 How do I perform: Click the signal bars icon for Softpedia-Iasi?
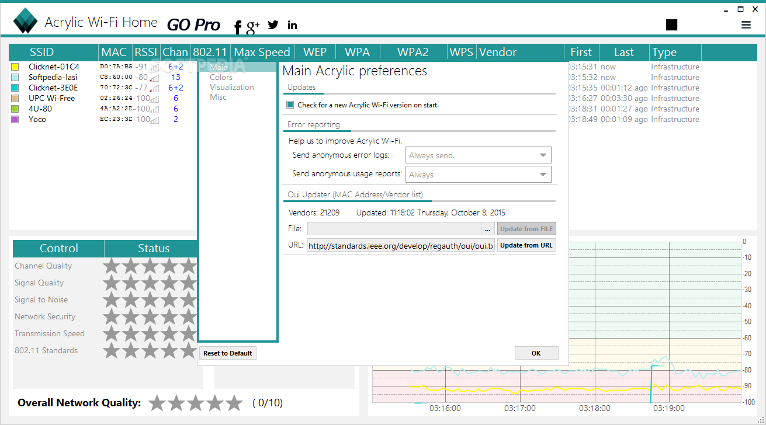pyautogui.click(x=154, y=78)
